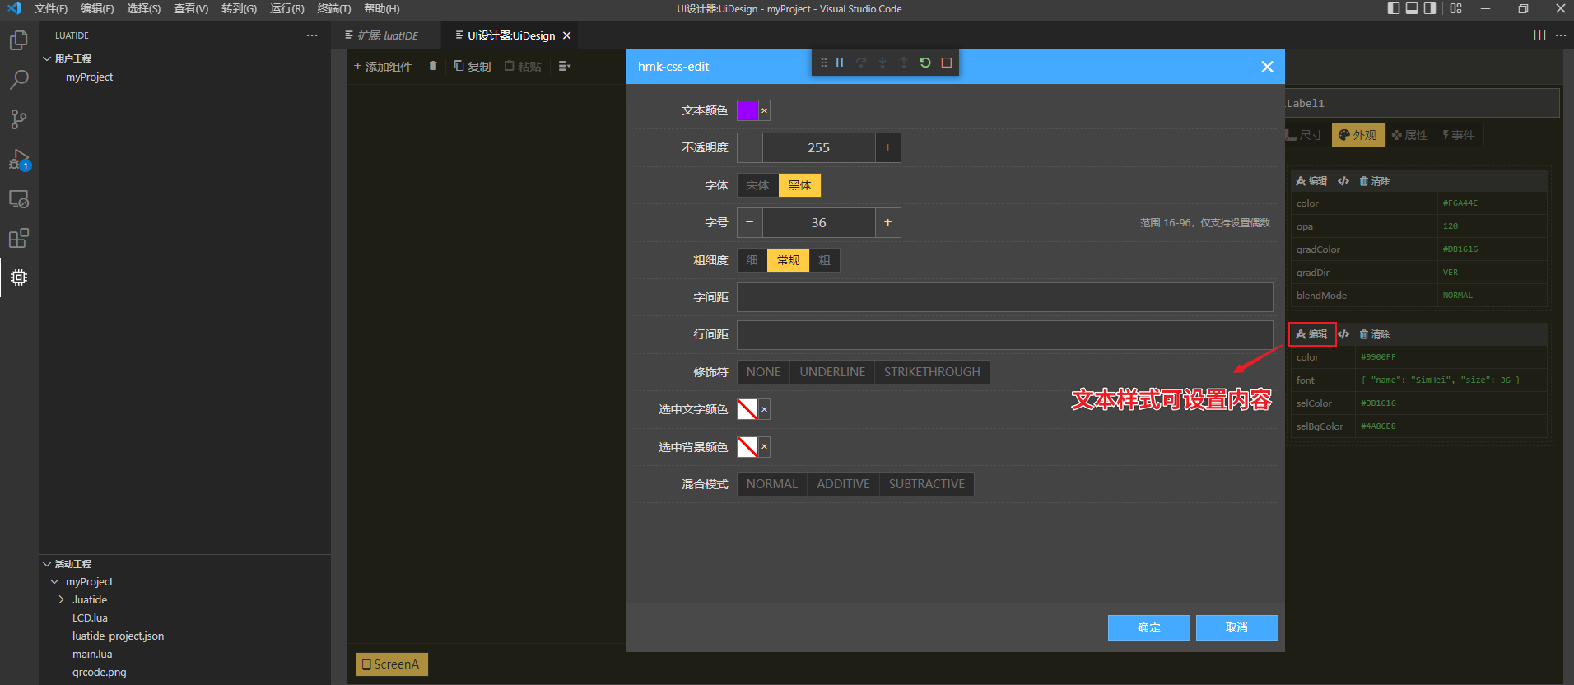
Task: Open the 选中背景颜色 color swatch
Action: [747, 447]
